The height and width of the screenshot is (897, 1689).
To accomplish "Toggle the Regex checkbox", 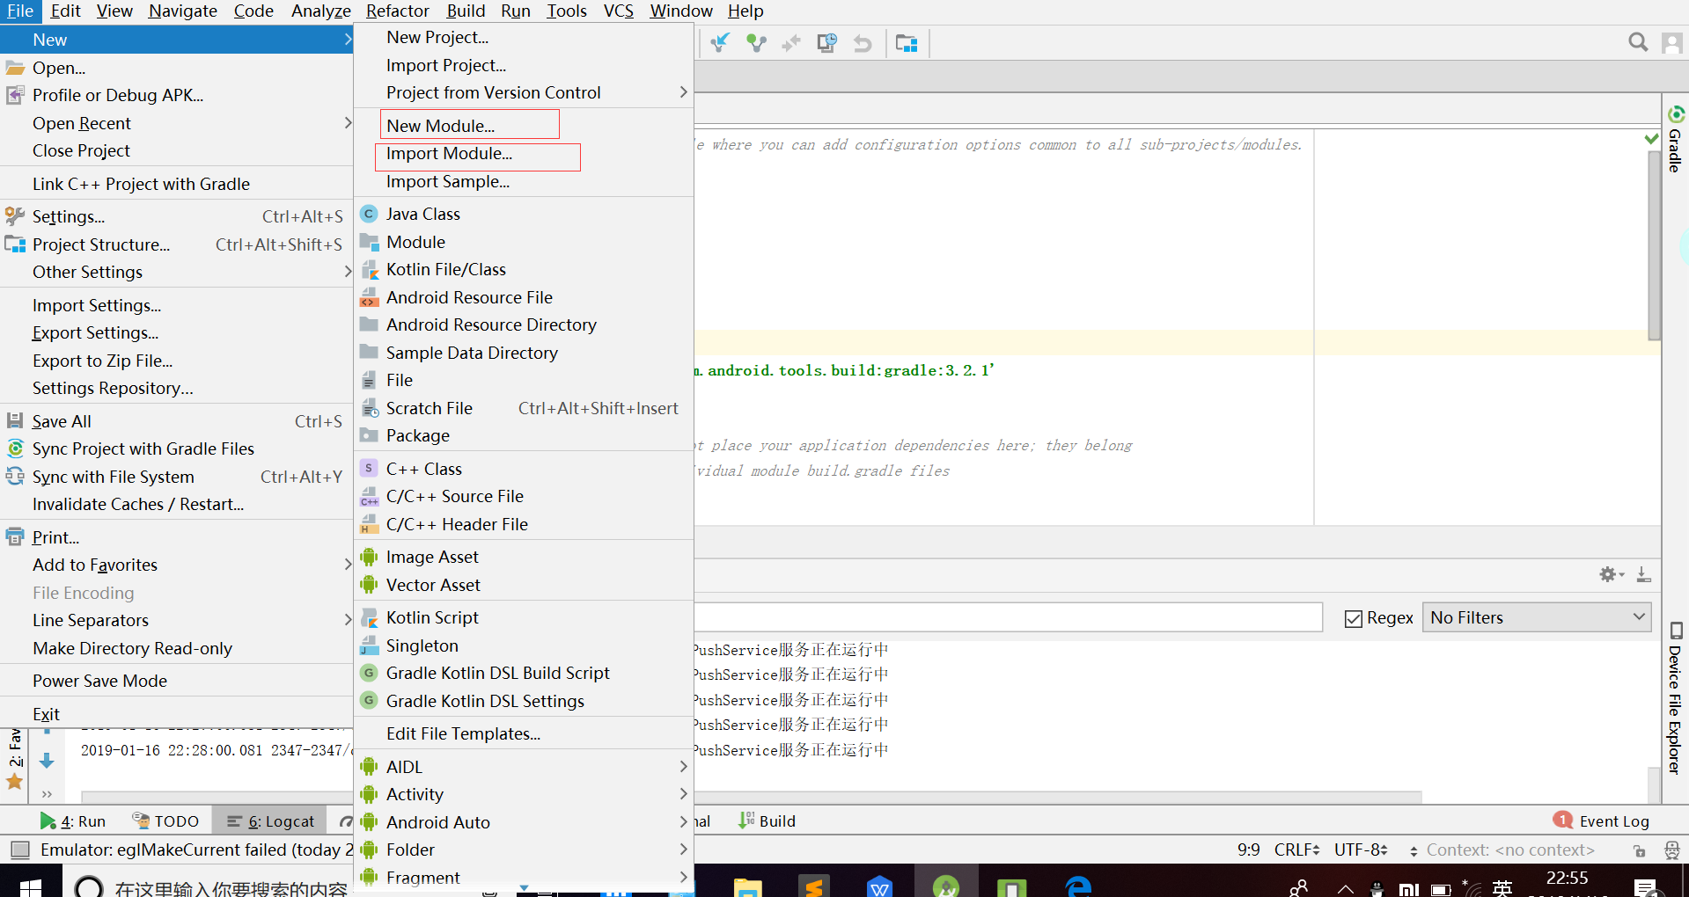I will (1354, 618).
